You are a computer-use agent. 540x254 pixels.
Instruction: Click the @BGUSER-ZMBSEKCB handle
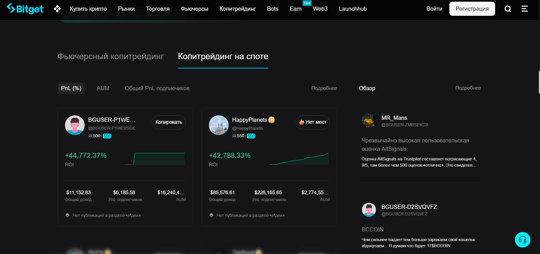coord(405,125)
